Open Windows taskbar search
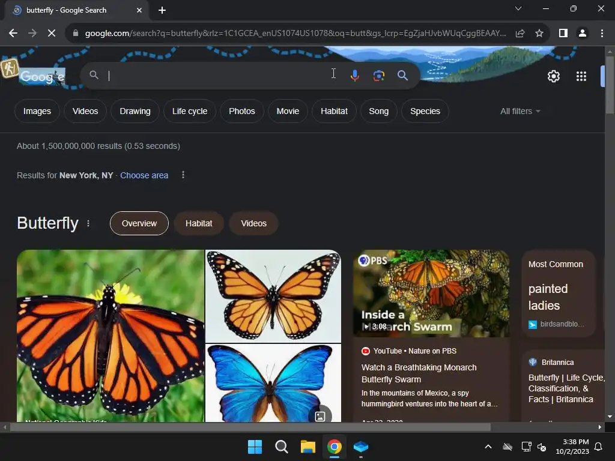Screen dimensions: 615x461 [281, 447]
